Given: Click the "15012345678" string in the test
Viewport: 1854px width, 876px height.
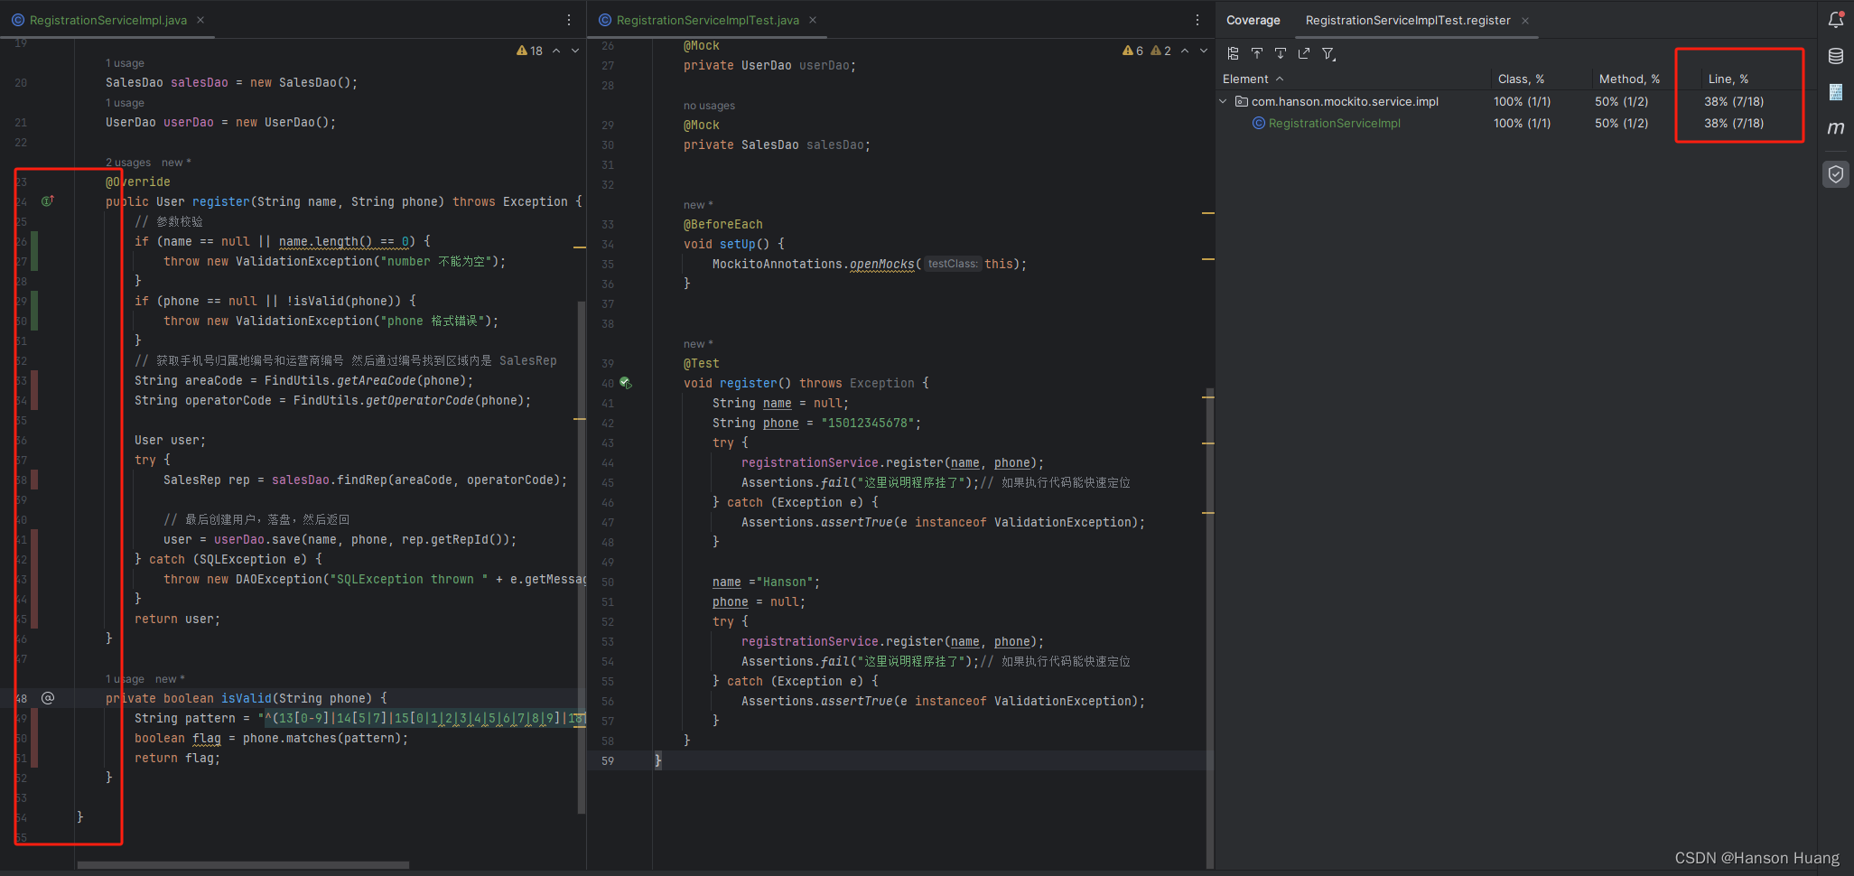Looking at the screenshot, I should pyautogui.click(x=867, y=423).
